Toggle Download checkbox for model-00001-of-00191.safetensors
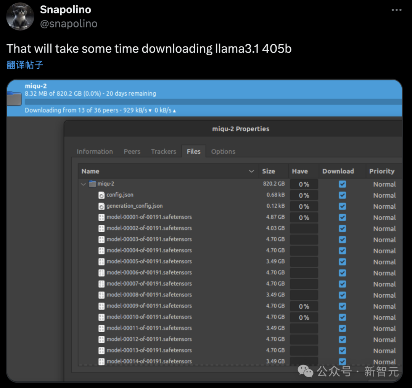Viewport: 412px width, 388px height. [342, 217]
